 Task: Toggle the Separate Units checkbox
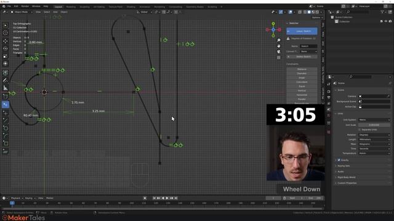pos(360,130)
